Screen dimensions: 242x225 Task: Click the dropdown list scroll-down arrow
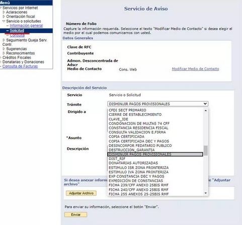pyautogui.click(x=206, y=193)
